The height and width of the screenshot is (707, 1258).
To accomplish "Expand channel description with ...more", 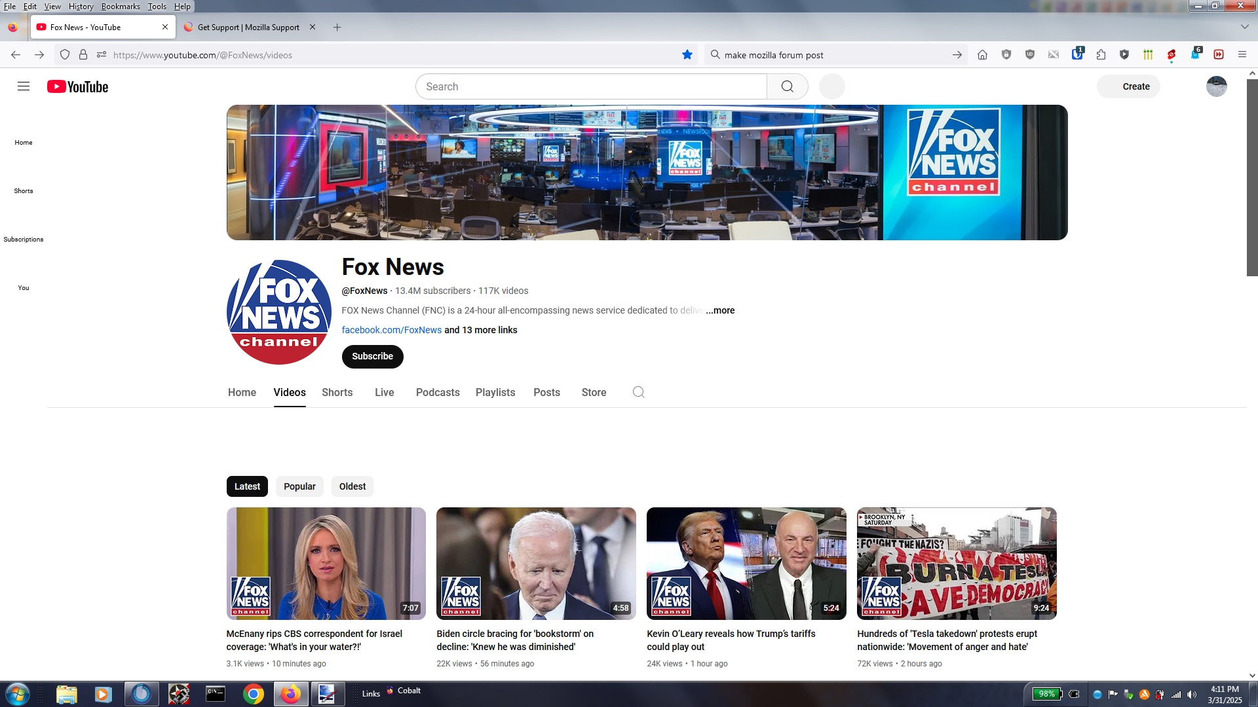I will point(720,310).
